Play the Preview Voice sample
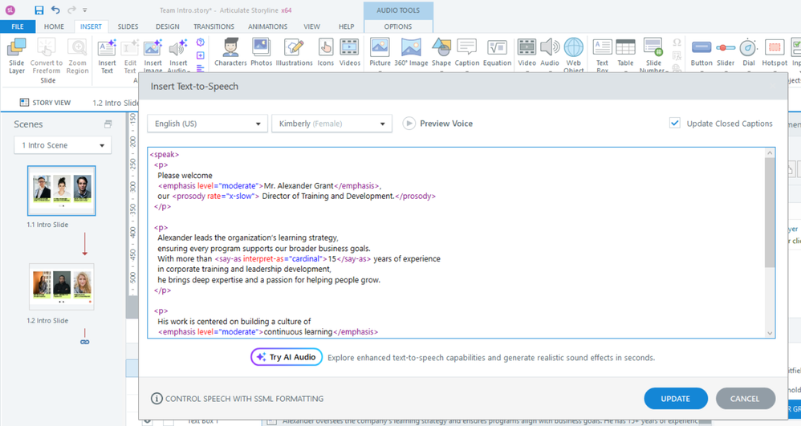 tap(409, 124)
